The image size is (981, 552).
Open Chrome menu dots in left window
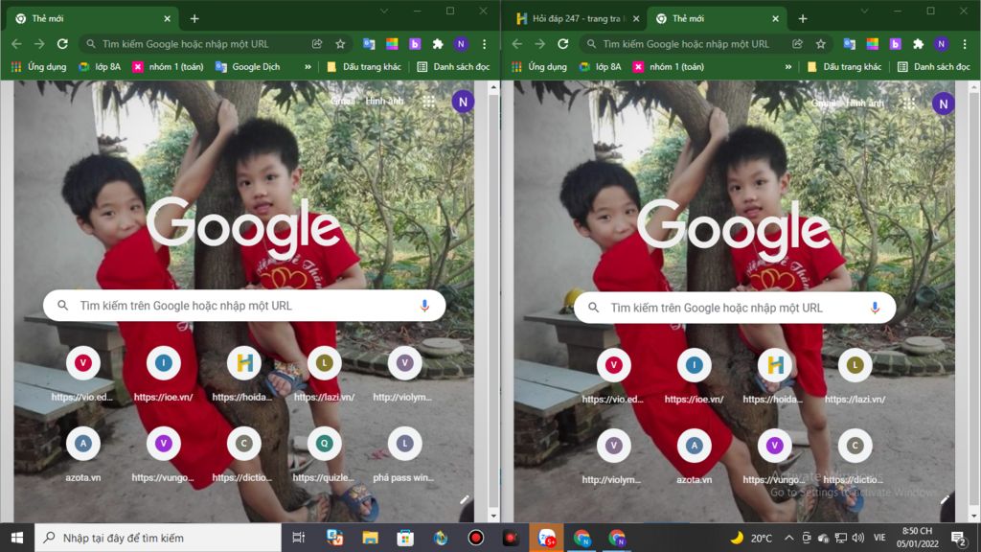(x=484, y=44)
